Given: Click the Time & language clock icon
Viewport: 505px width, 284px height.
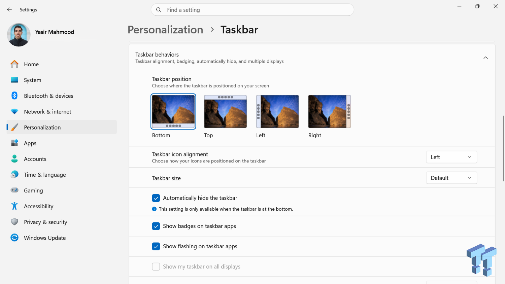Looking at the screenshot, I should tap(14, 175).
